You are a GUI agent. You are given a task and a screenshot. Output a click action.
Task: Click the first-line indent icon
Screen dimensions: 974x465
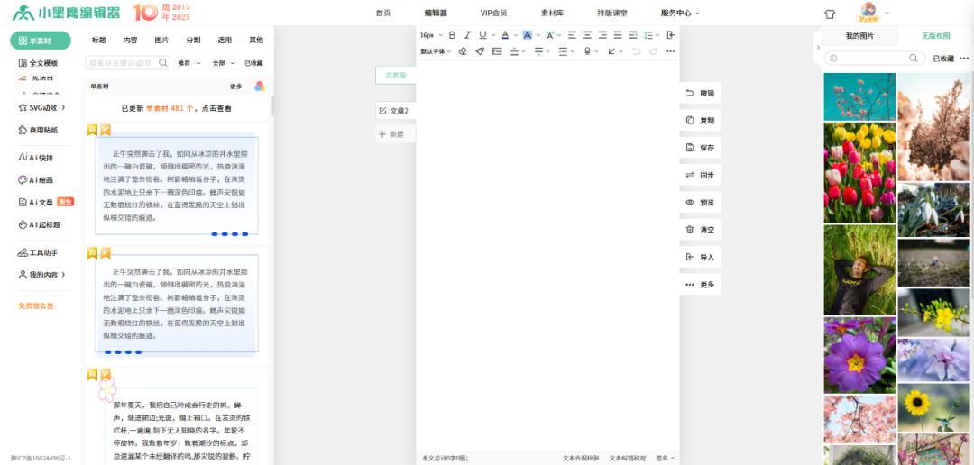pyautogui.click(x=633, y=35)
